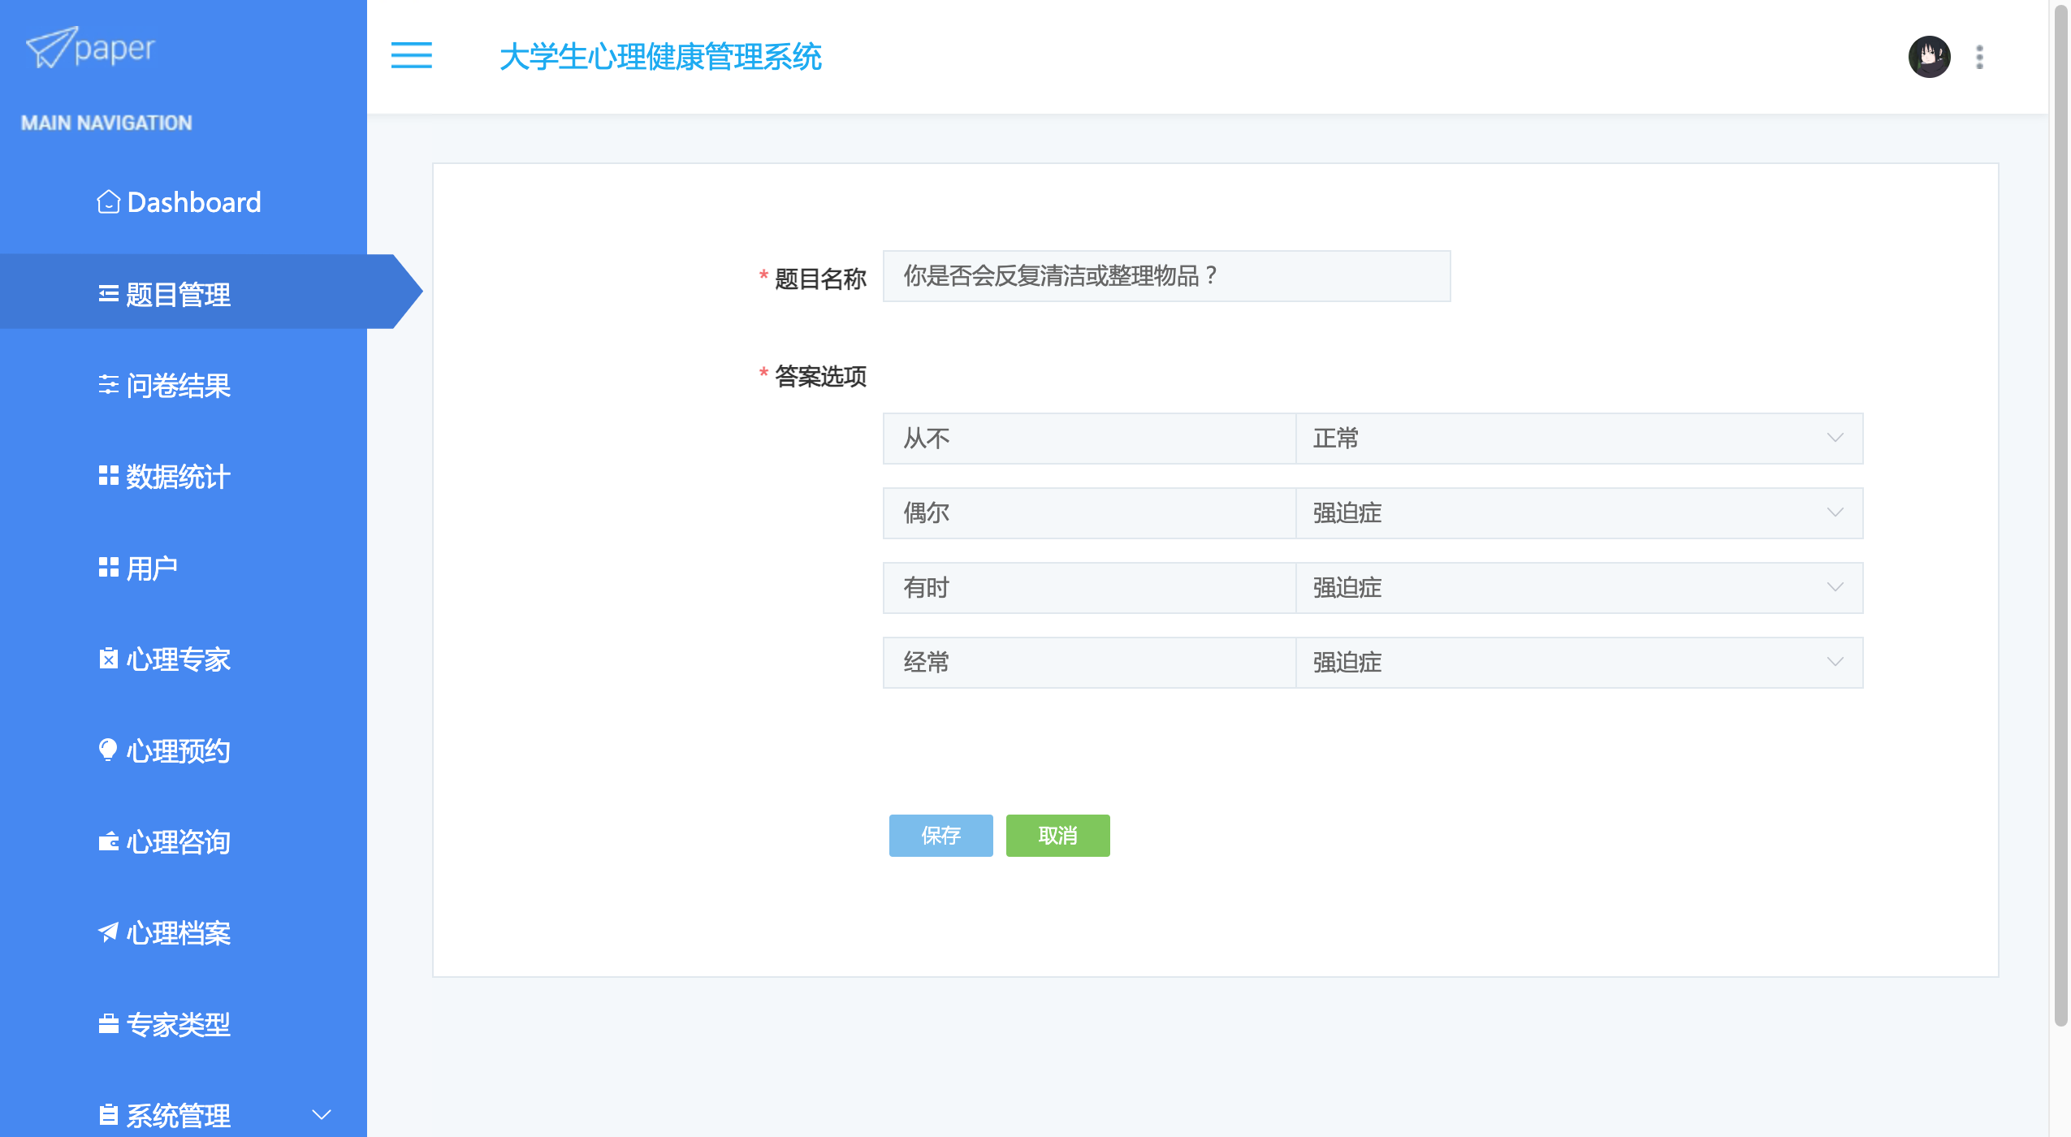The width and height of the screenshot is (2071, 1137).
Task: Expand the 系统管理 submenu chevron
Action: 322,1114
